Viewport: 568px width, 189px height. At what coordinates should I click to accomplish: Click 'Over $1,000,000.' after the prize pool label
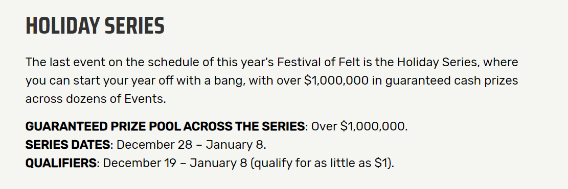[360, 127]
